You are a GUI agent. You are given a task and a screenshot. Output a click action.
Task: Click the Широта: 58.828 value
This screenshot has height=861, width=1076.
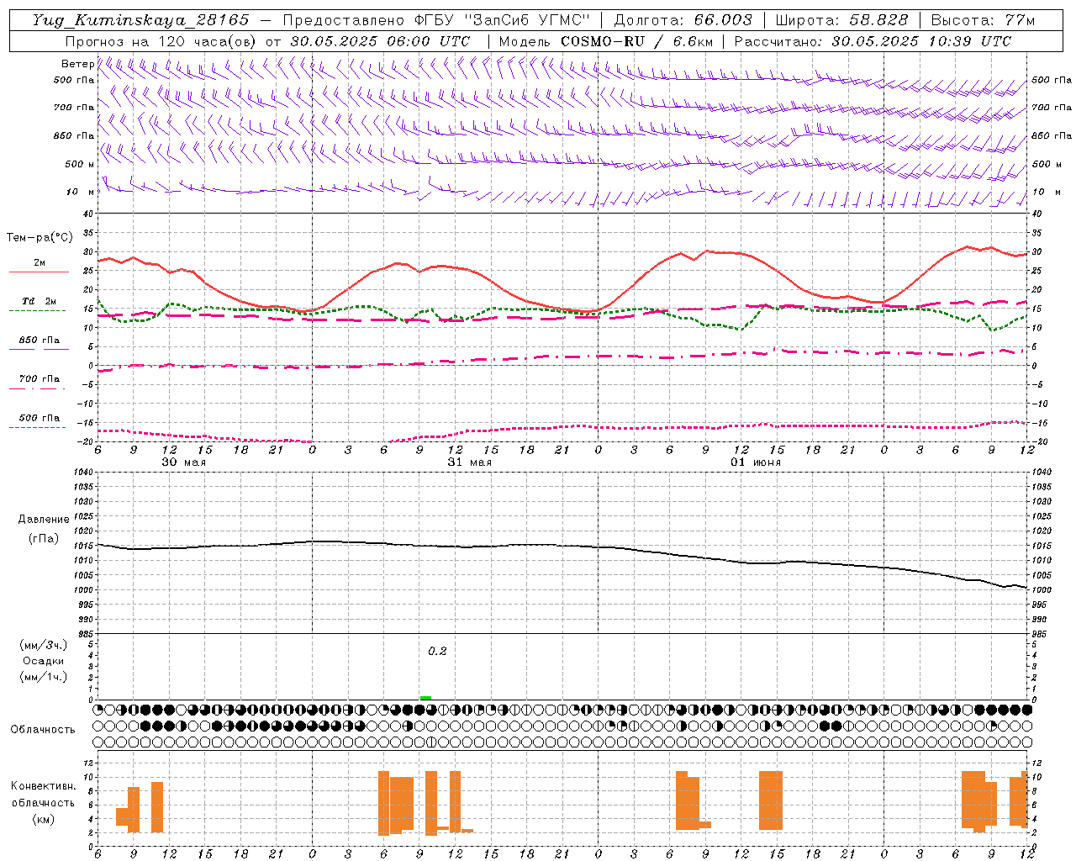click(x=841, y=20)
